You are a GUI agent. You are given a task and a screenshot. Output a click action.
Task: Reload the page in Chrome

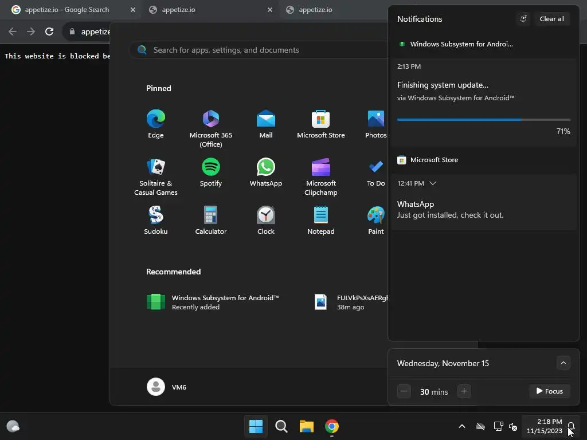[x=49, y=32]
